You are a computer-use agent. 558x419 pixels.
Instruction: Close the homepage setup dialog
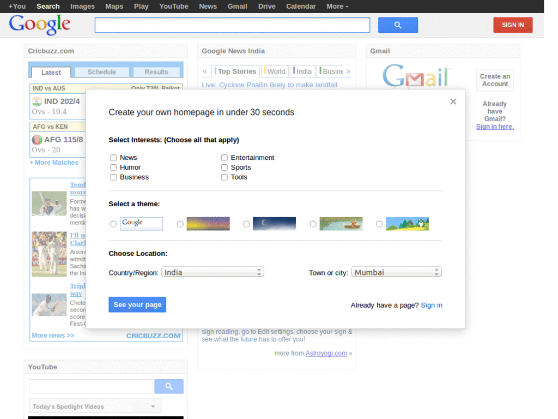click(453, 101)
